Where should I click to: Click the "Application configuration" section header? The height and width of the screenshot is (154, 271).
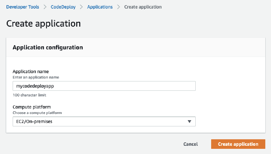tap(48, 48)
